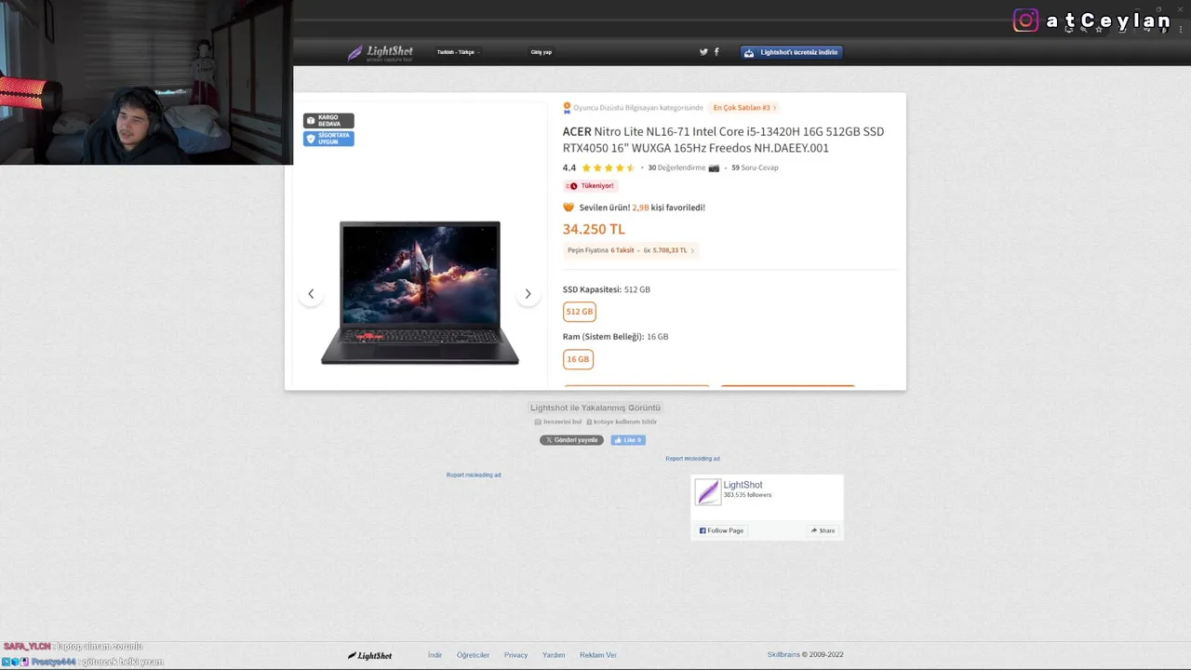Click Lightshot'ı ücretsiz indirin download button

pyautogui.click(x=791, y=52)
